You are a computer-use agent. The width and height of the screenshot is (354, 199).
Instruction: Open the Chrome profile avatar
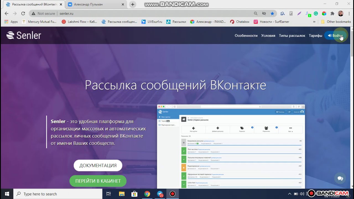coord(341,13)
